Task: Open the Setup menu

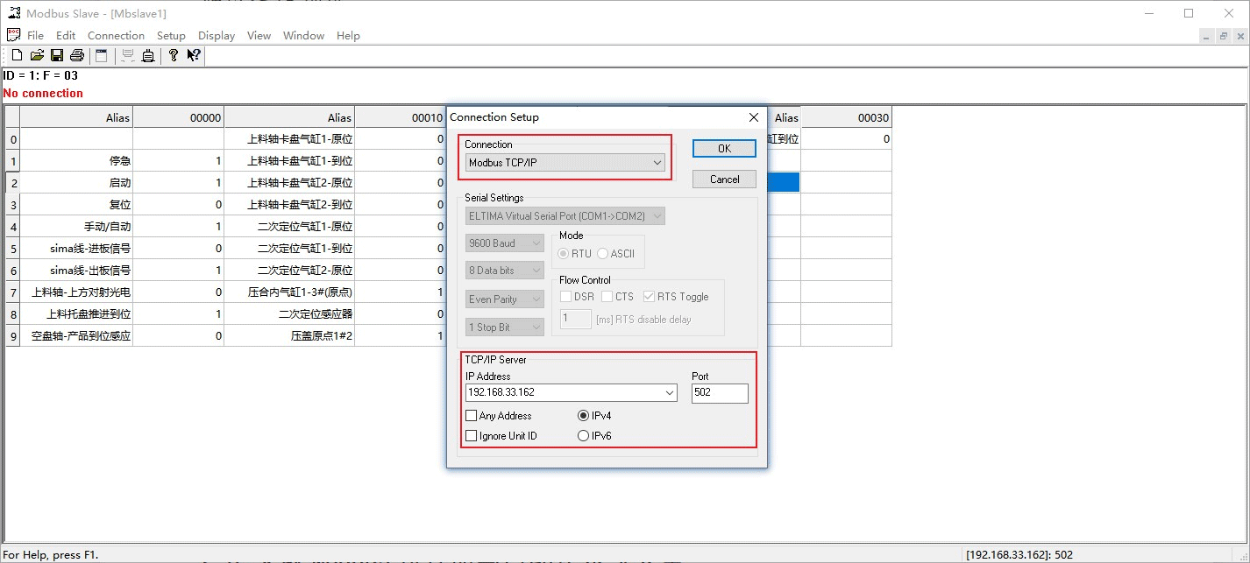Action: coord(171,36)
